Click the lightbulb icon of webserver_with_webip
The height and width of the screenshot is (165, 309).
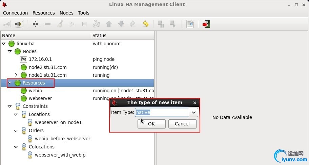(x=30, y=155)
